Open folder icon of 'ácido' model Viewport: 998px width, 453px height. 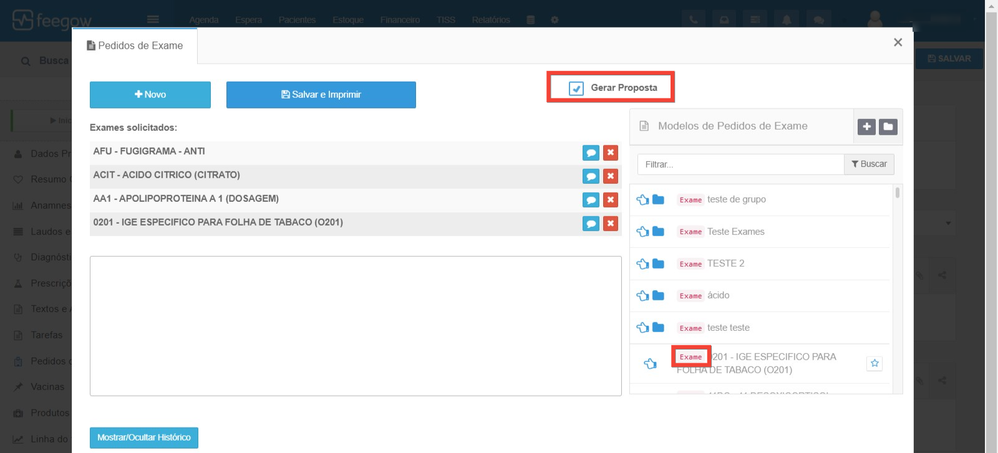pyautogui.click(x=658, y=295)
